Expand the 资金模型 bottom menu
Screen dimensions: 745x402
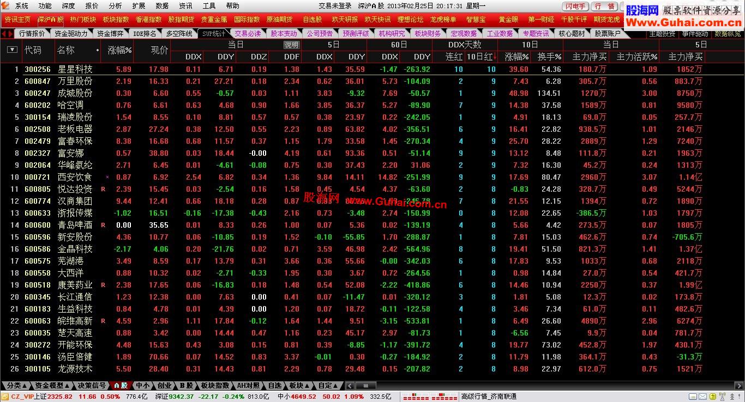click(53, 386)
